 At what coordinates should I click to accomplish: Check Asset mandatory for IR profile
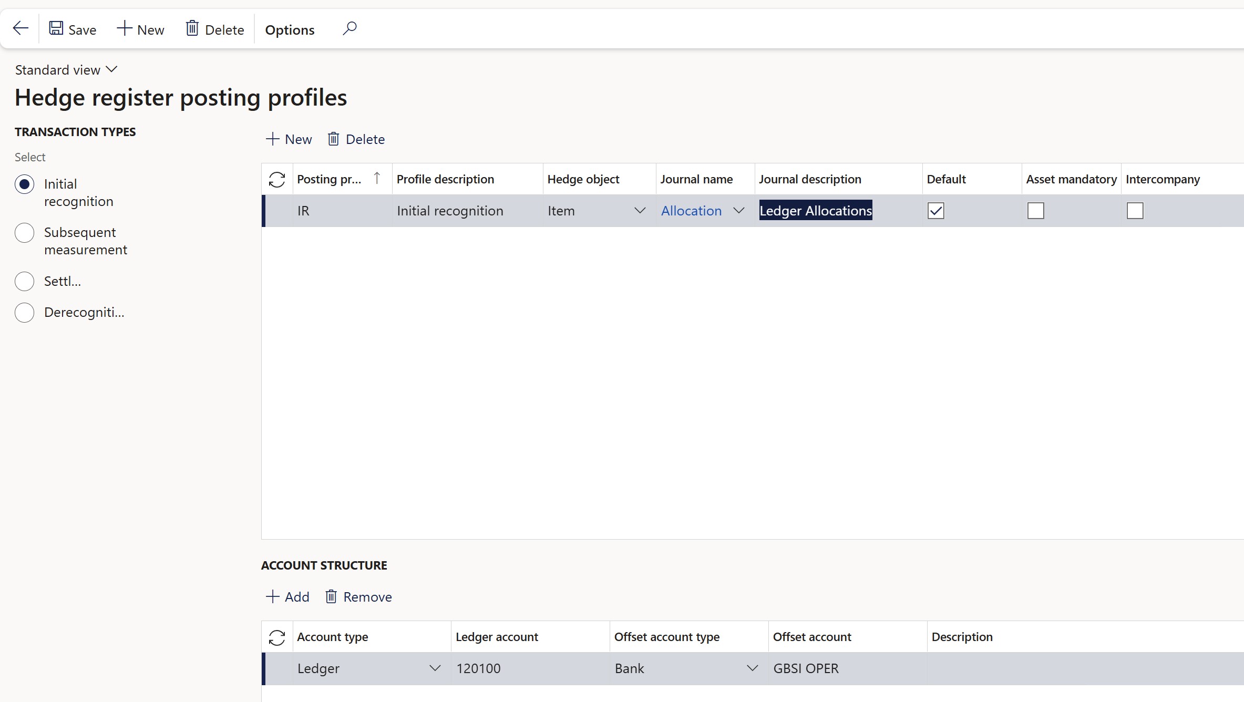tap(1036, 211)
